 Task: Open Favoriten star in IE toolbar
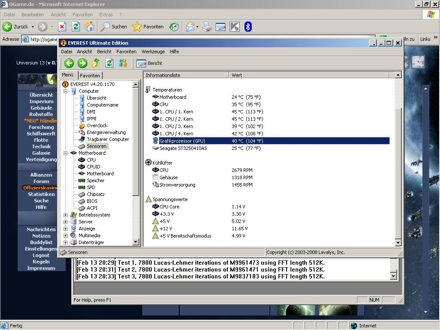[148, 27]
